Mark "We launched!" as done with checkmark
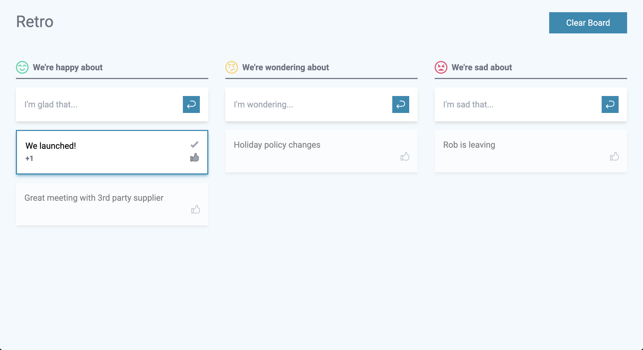This screenshot has height=350, width=643. click(x=195, y=145)
